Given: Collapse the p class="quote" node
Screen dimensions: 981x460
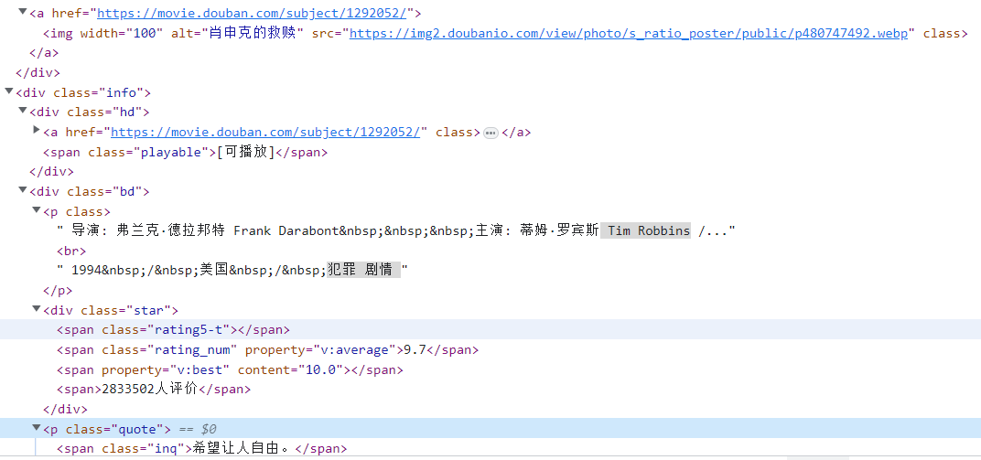Looking at the screenshot, I should (x=37, y=428).
